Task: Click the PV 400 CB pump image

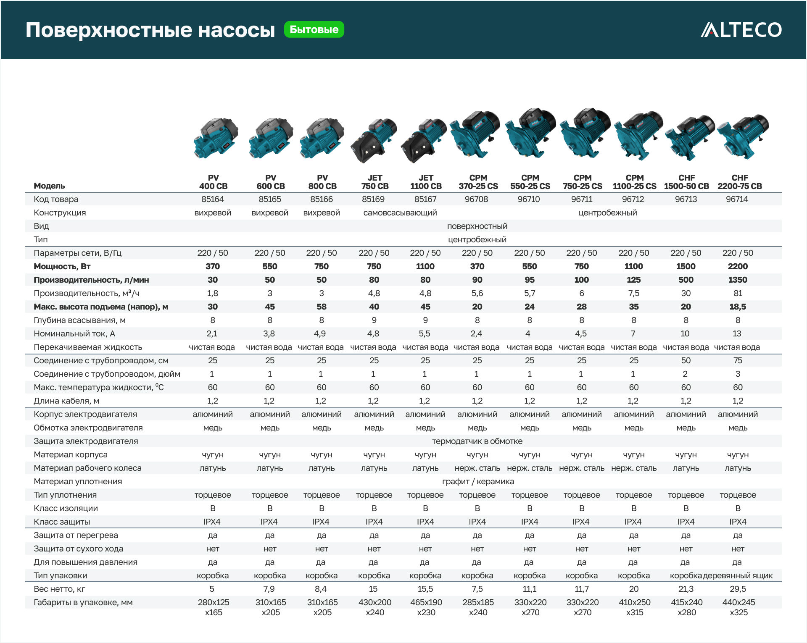Action: pyautogui.click(x=216, y=138)
